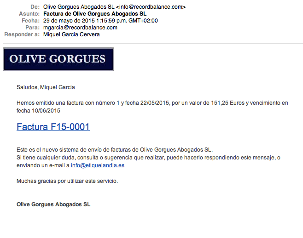The image size is (303, 238).
Task: Click the reply-to name Miquel Garcia Cervera
Action: click(71, 34)
